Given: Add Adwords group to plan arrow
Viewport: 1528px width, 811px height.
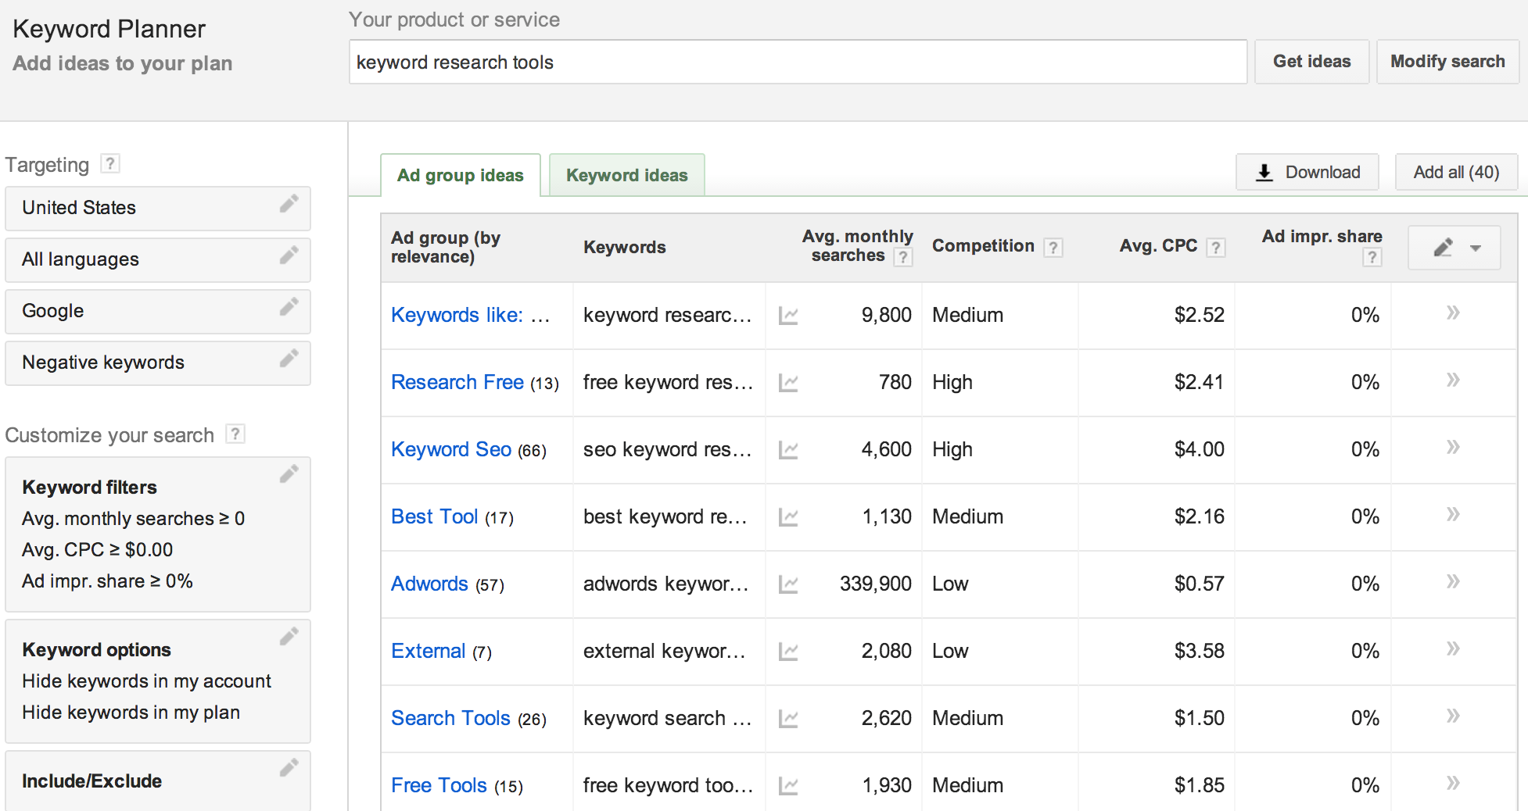Looking at the screenshot, I should coord(1453,581).
